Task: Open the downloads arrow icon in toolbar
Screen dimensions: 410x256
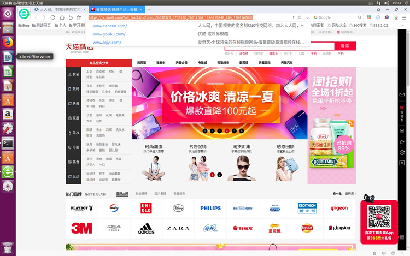Action: coord(396,17)
